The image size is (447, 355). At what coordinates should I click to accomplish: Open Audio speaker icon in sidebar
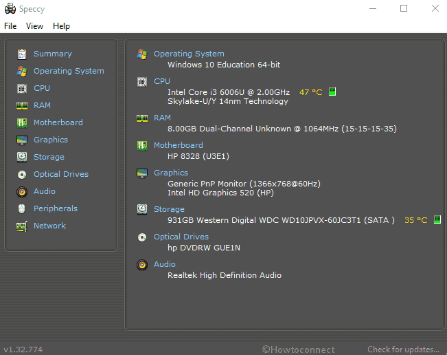click(22, 192)
